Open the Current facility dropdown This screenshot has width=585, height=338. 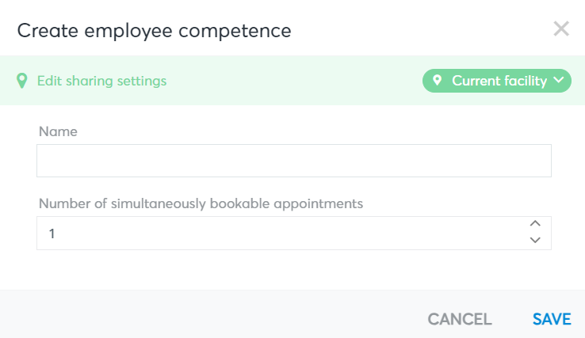point(496,81)
